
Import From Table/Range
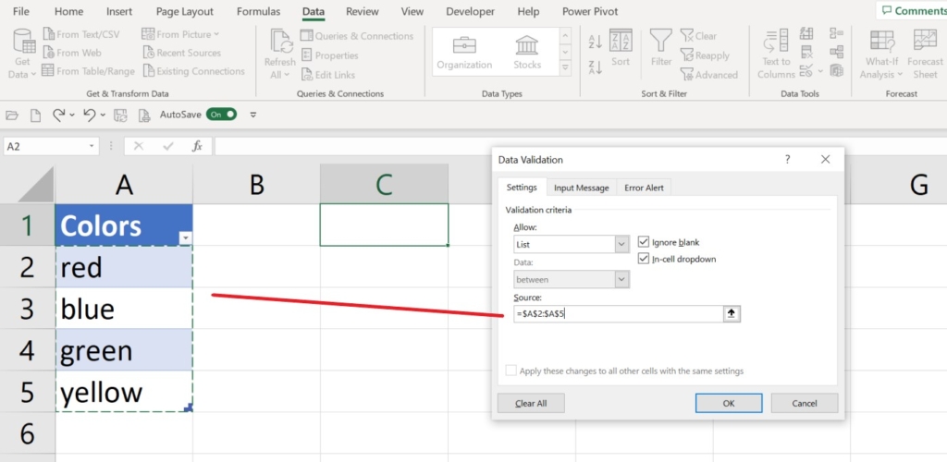tap(88, 71)
